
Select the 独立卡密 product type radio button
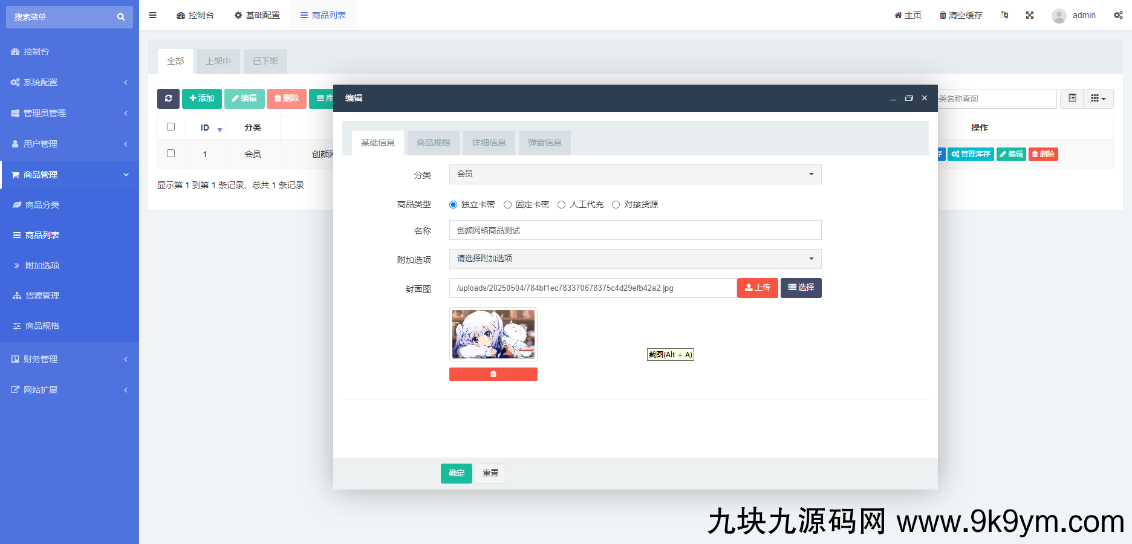[x=453, y=204]
